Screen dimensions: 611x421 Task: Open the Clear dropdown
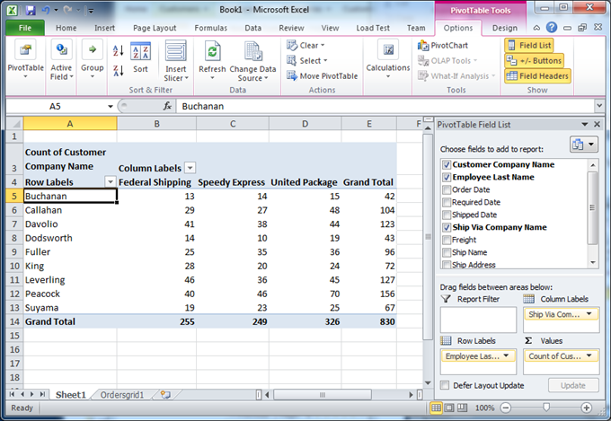tap(305, 46)
